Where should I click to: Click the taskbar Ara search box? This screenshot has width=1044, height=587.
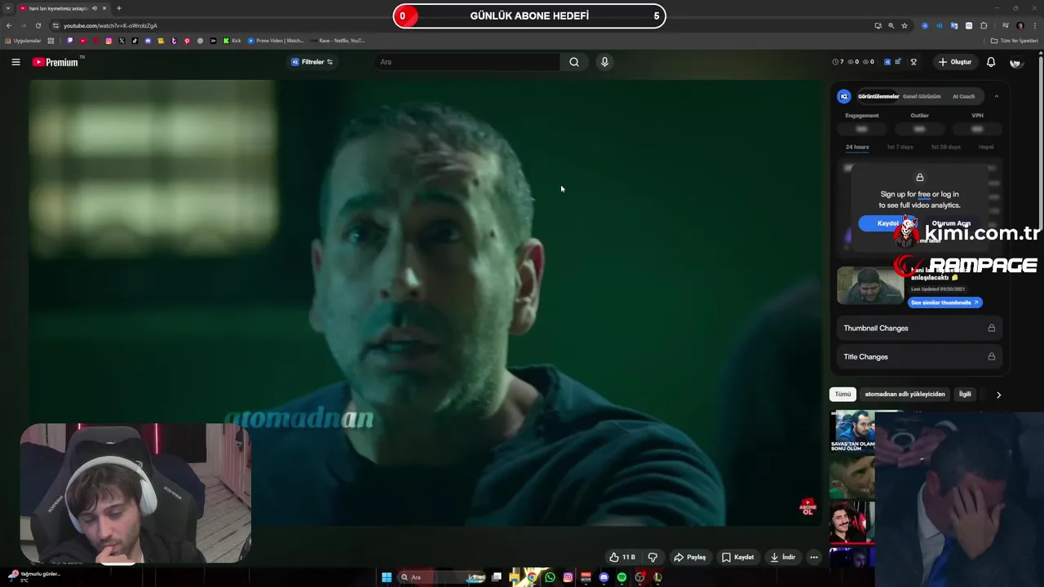440,577
